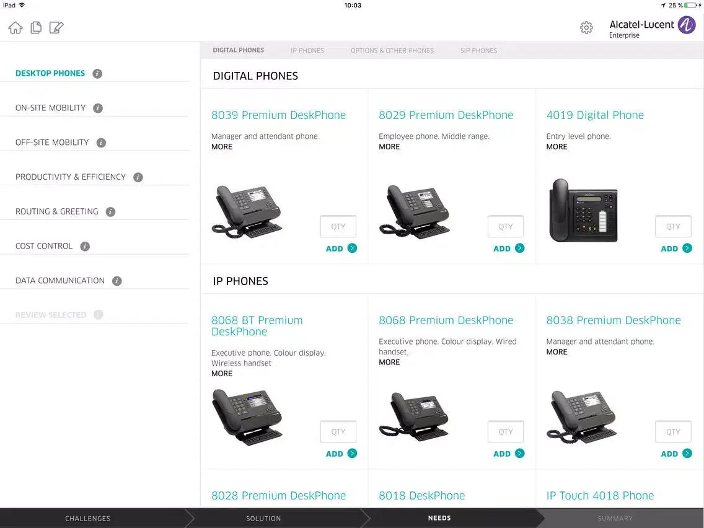Expand MORE under 8029 Premium DeskPhone
Image resolution: width=704 pixels, height=528 pixels.
pyautogui.click(x=389, y=147)
